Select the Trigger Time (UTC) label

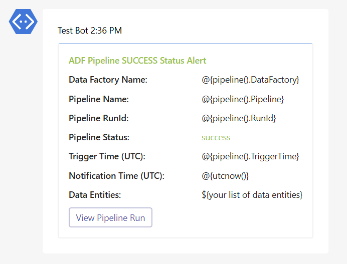(x=107, y=156)
